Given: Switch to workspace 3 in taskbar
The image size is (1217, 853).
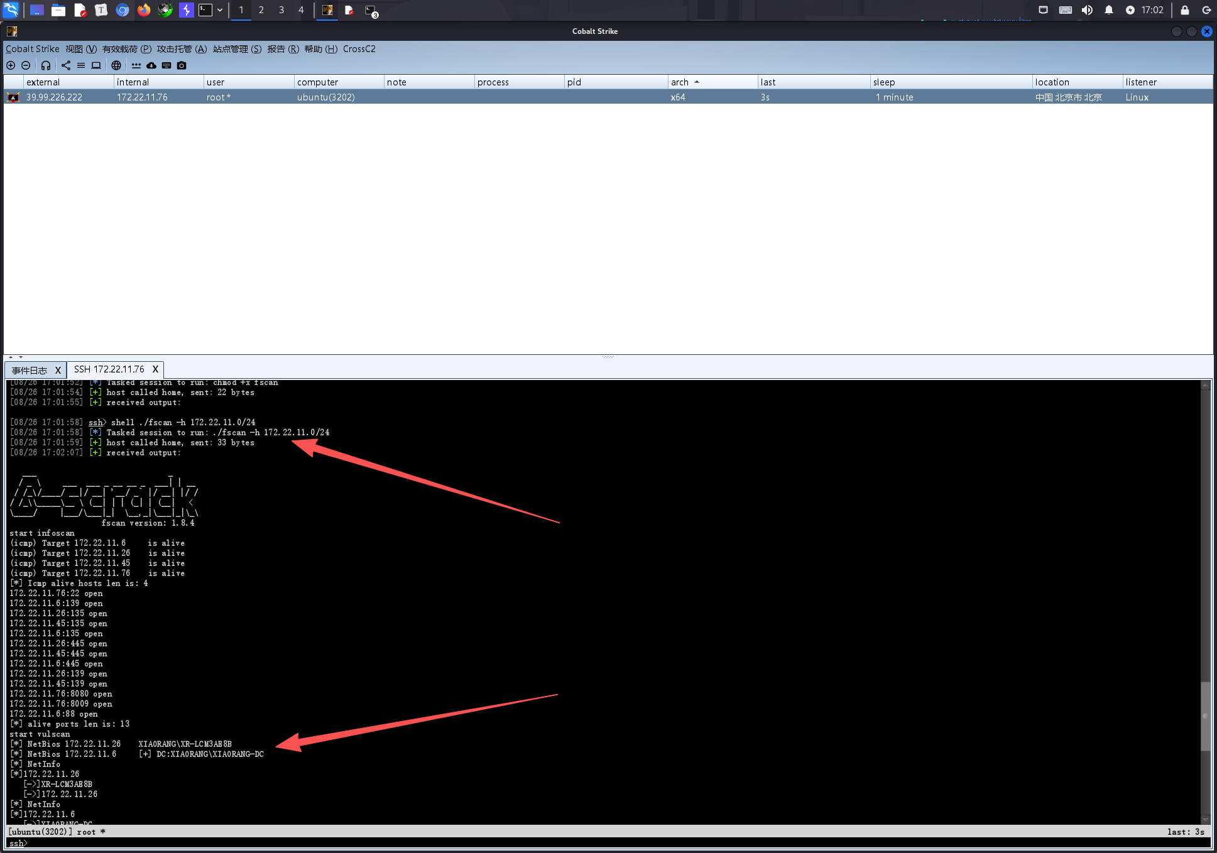Looking at the screenshot, I should (281, 10).
